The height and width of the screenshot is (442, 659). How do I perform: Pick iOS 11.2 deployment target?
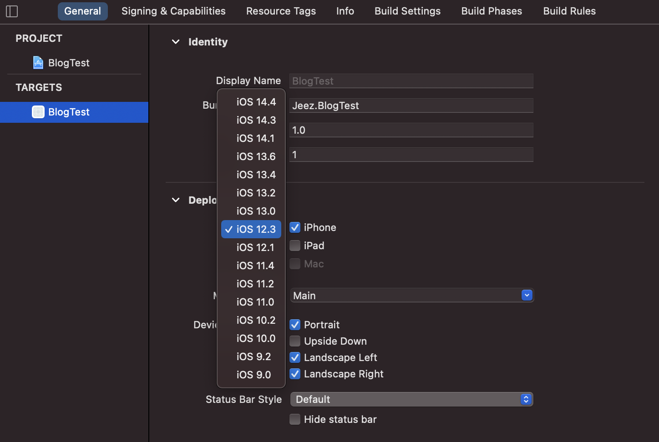[x=251, y=284]
